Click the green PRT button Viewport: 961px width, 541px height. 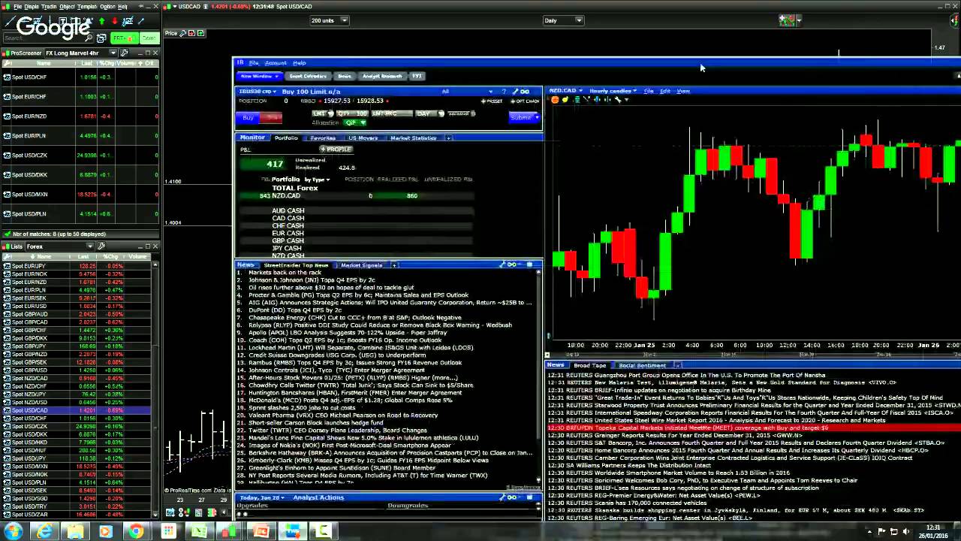(125, 38)
